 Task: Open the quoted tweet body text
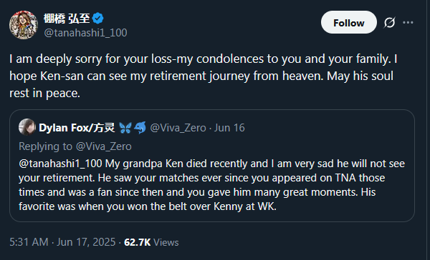pos(211,185)
